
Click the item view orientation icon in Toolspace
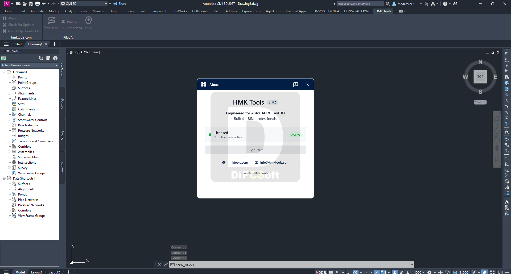coord(41,58)
